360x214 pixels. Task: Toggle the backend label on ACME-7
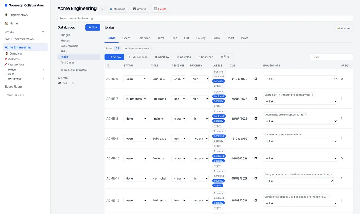pyautogui.click(x=219, y=97)
